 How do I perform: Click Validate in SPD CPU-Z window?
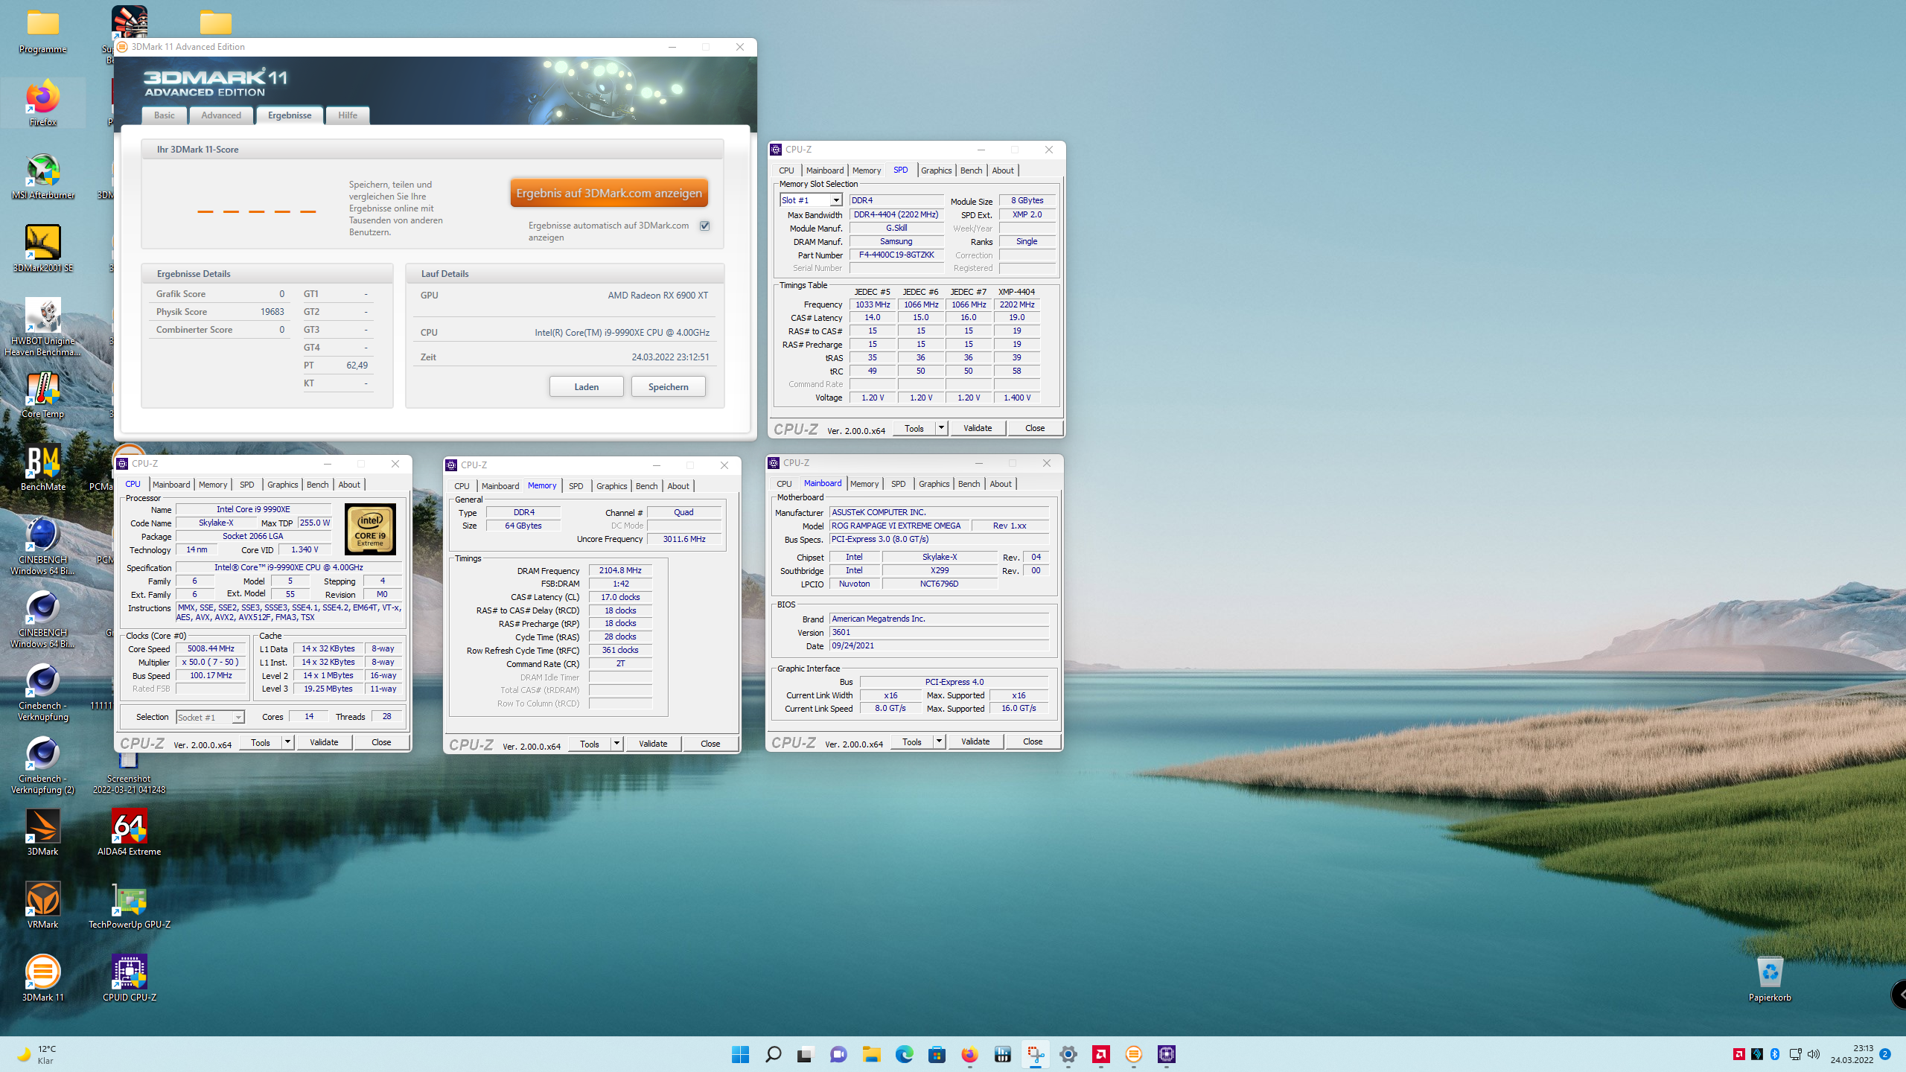(978, 428)
